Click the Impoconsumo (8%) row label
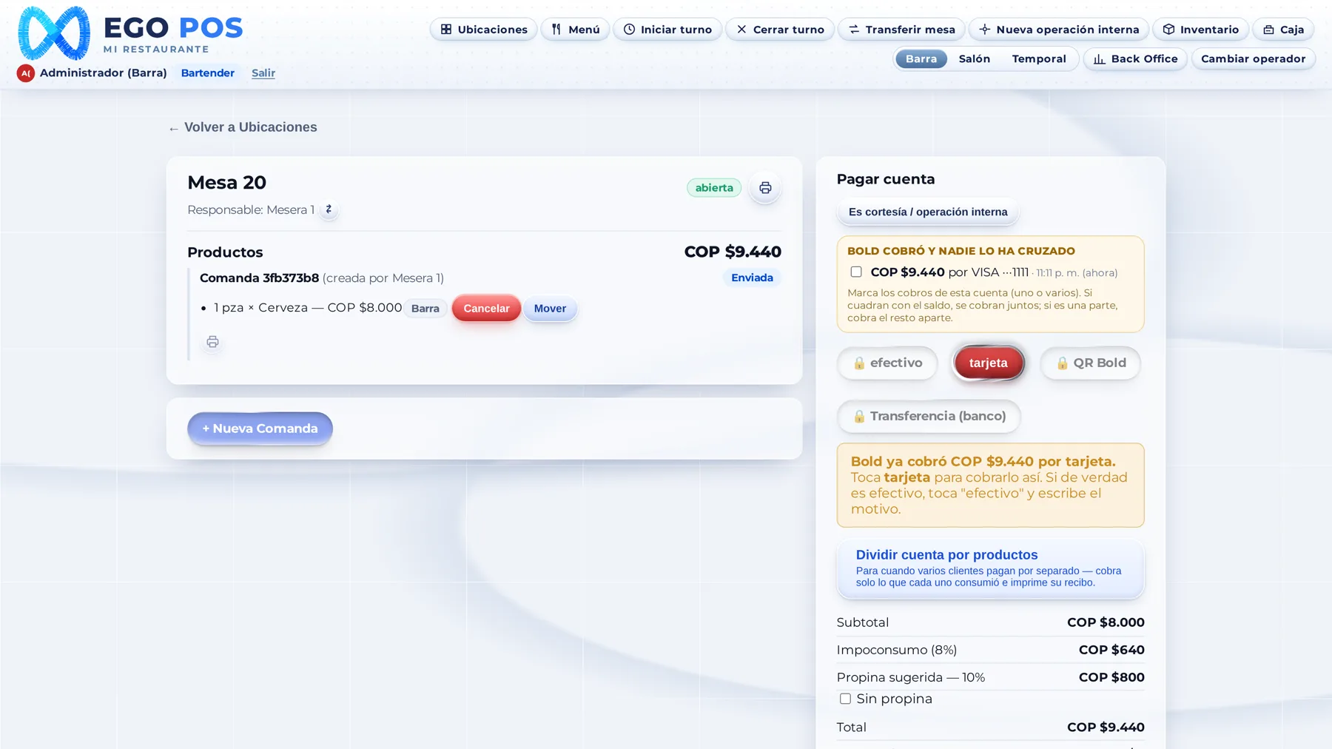1332x749 pixels. [x=897, y=651]
